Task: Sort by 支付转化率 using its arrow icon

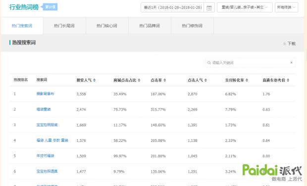Action: coord(247,80)
